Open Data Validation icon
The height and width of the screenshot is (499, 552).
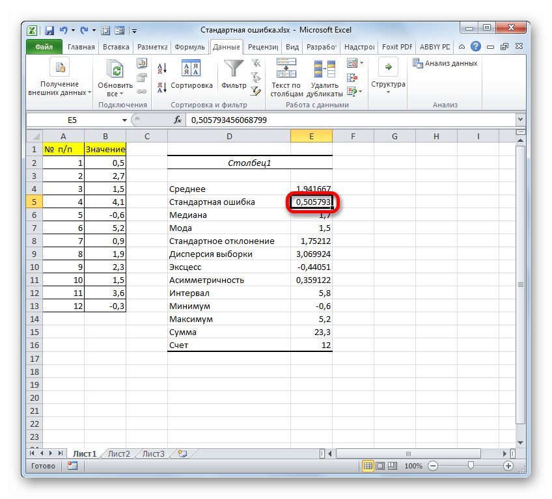click(352, 63)
